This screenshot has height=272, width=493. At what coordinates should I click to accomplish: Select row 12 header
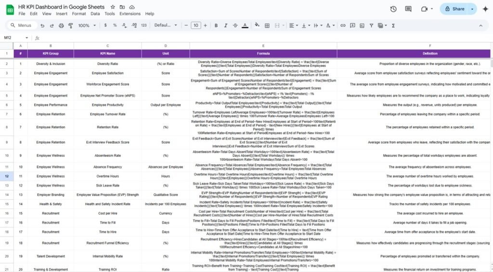click(x=7, y=176)
